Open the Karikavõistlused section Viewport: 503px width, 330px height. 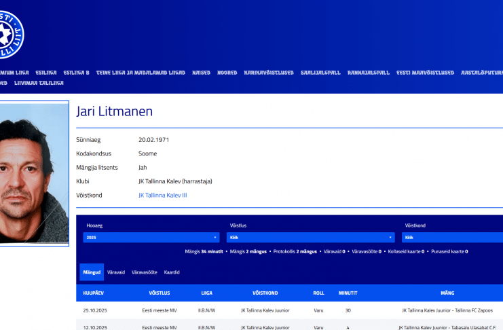(x=269, y=72)
